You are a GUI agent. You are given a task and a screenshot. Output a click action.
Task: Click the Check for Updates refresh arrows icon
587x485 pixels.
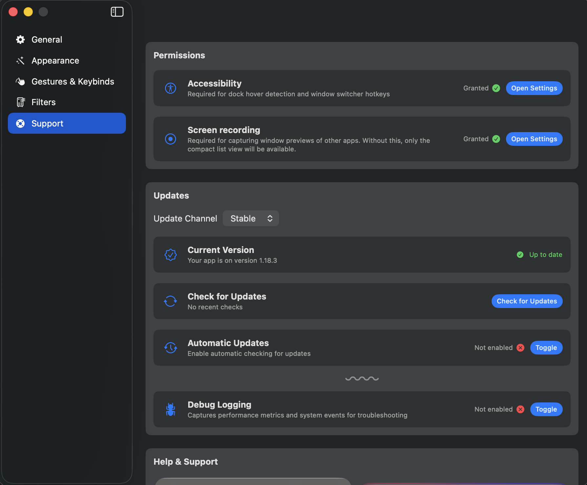(171, 301)
